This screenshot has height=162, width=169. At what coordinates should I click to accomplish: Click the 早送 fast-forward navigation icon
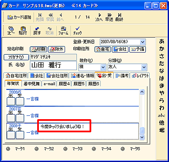coord(109,17)
